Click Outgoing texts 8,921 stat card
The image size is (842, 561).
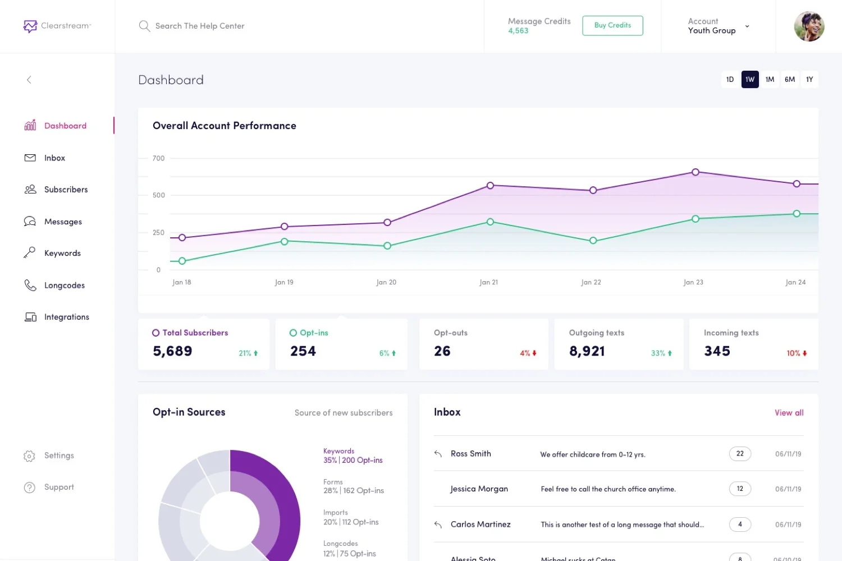click(x=619, y=344)
